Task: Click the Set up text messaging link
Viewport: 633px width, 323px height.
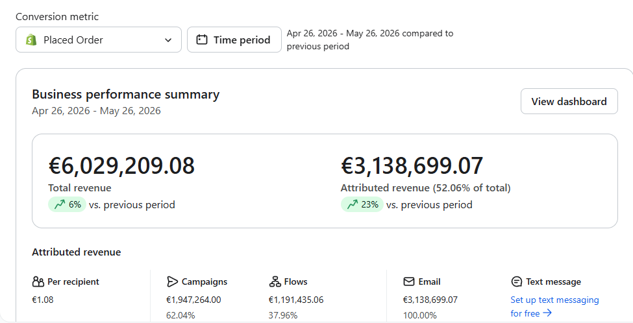Action: (554, 307)
